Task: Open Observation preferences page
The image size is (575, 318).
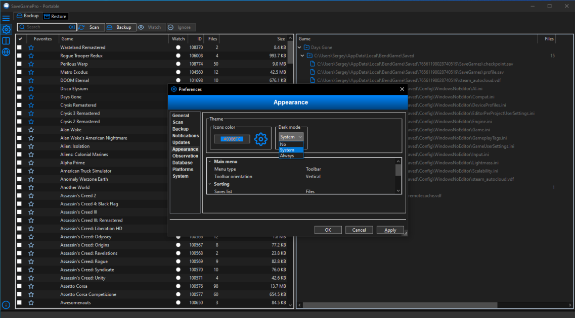Action: pyautogui.click(x=185, y=156)
